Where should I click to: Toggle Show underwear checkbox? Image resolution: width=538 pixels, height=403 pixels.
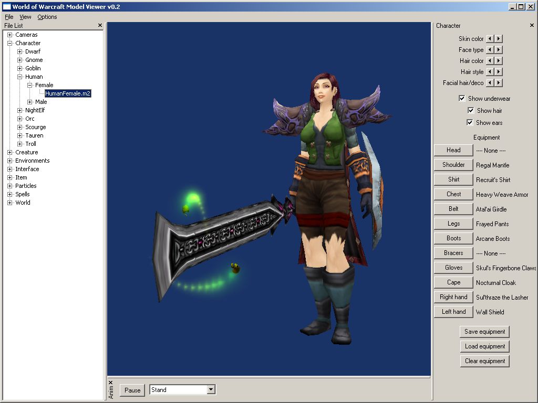462,98
